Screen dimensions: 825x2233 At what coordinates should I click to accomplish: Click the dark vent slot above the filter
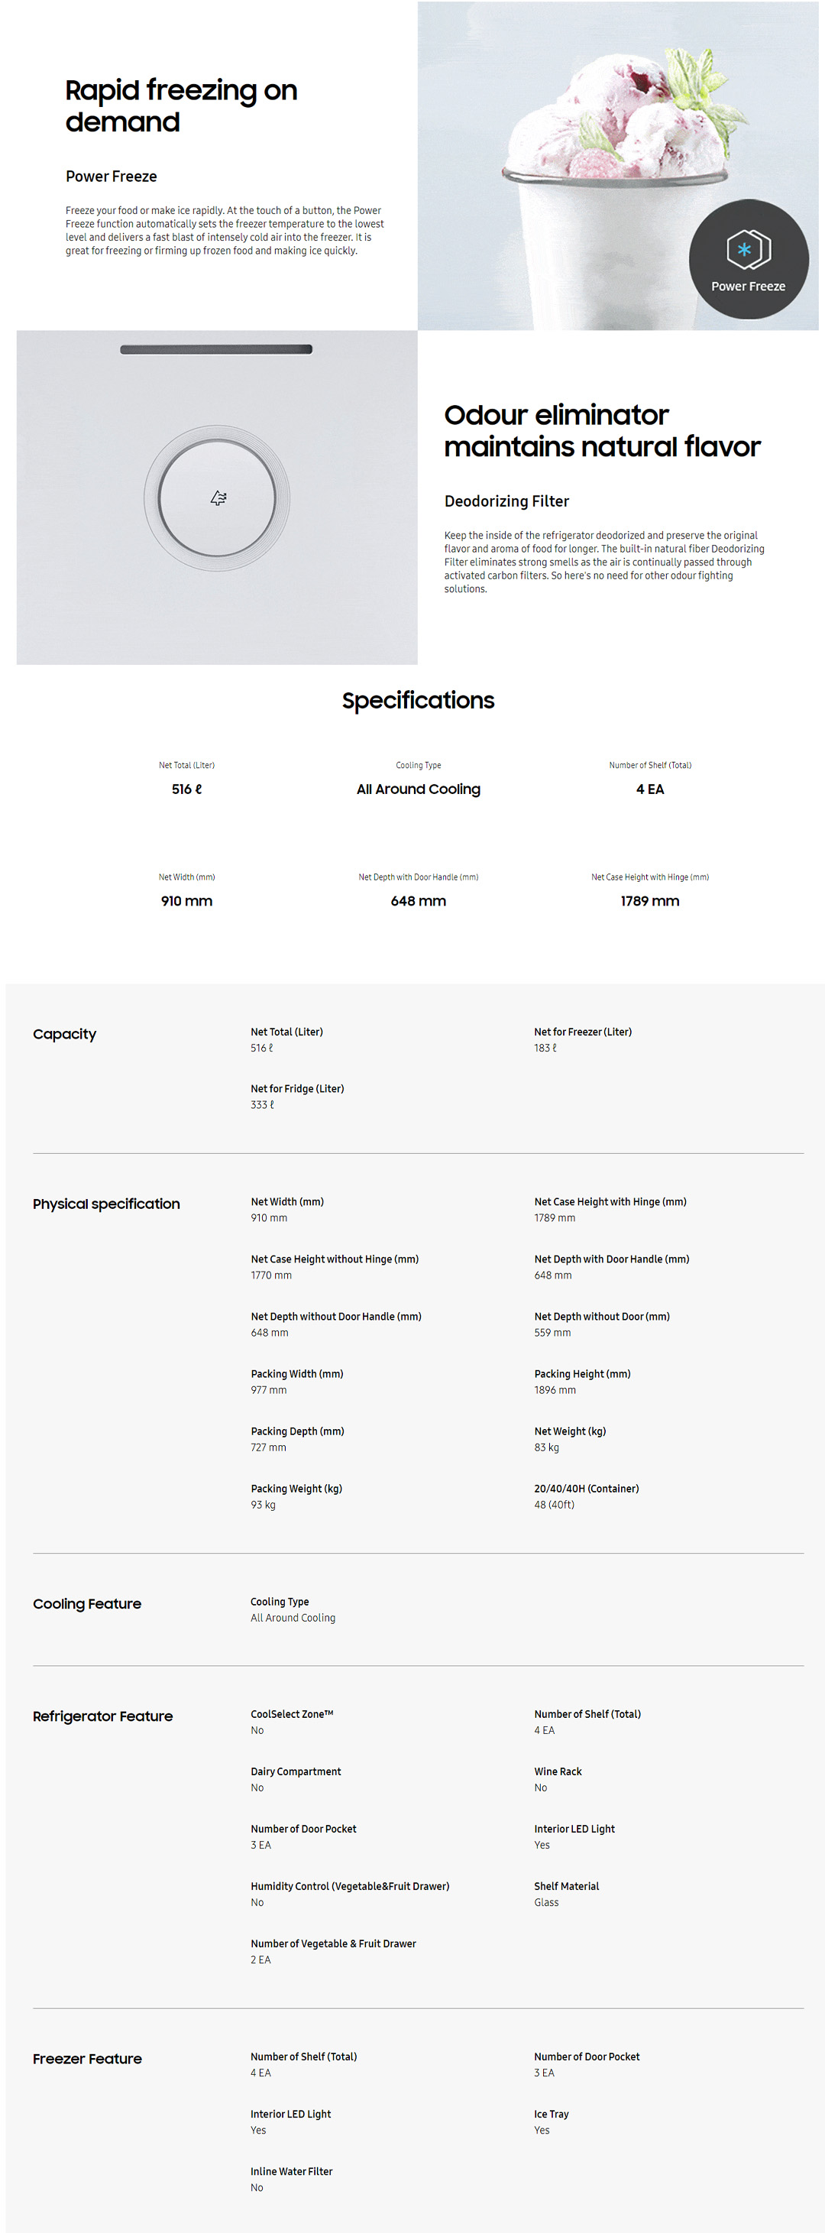click(215, 349)
